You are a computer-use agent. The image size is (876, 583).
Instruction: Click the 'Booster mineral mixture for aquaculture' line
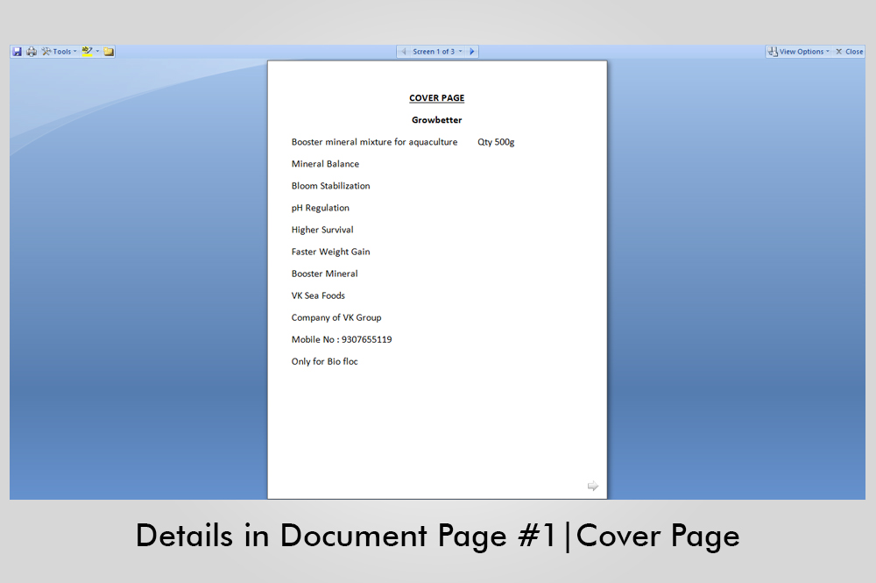(x=374, y=142)
